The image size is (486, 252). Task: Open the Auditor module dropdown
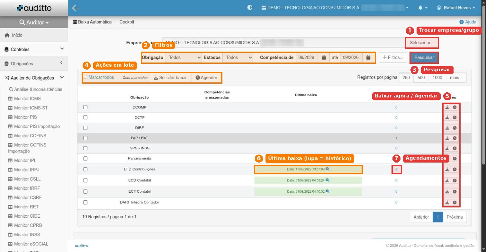[x=34, y=23]
